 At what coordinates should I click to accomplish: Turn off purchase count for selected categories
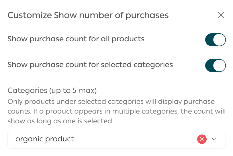pos(215,66)
